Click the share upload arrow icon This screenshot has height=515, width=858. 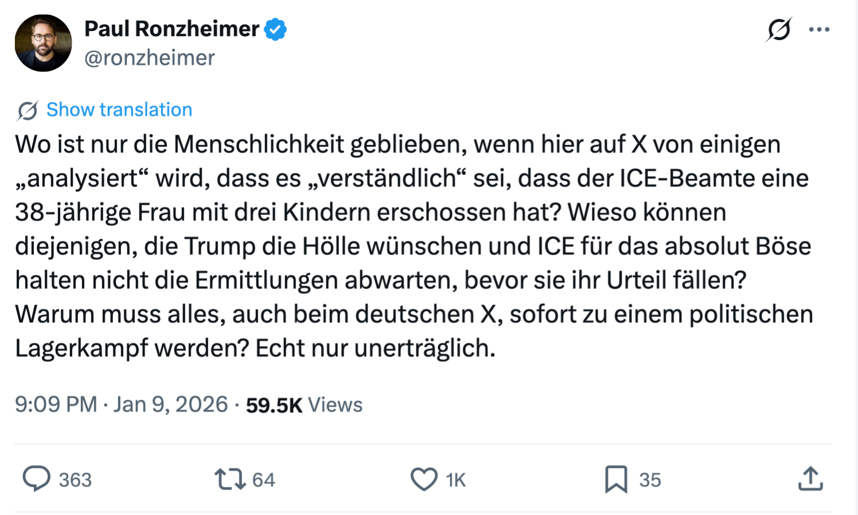[810, 479]
